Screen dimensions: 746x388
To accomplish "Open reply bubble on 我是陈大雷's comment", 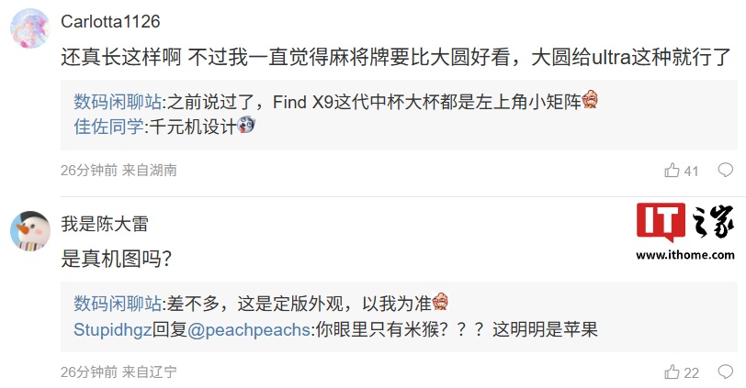I will (x=726, y=371).
